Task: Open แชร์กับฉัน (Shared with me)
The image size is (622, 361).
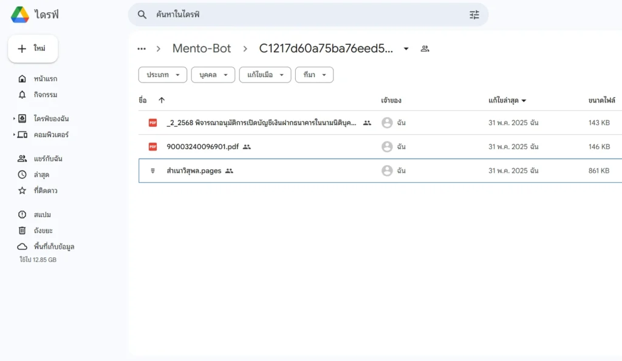Action: (47, 159)
